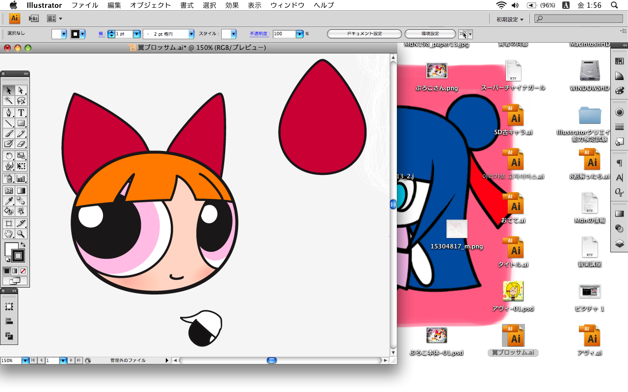Viewport: 628px width, 392px height.
Task: Open the ヘルプ menu
Action: point(324,5)
